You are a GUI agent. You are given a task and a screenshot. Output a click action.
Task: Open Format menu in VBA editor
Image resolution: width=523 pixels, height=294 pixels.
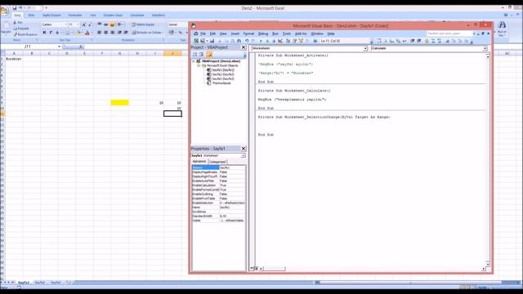coord(248,33)
